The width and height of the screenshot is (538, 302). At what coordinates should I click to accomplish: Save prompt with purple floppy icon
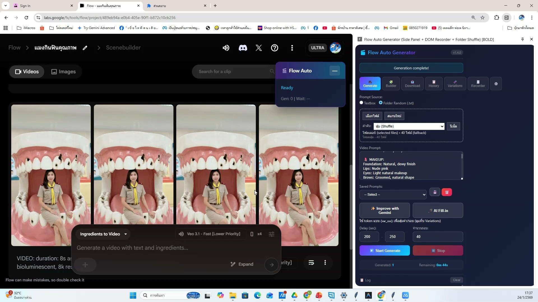tap(435, 192)
